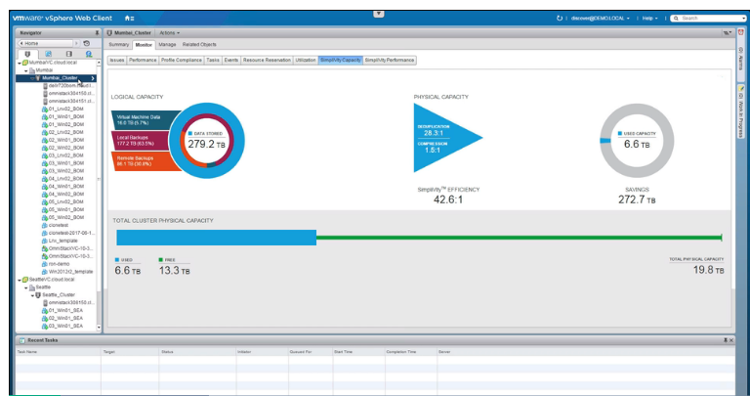Open the navigator history icon
The image size is (750, 396).
click(87, 44)
